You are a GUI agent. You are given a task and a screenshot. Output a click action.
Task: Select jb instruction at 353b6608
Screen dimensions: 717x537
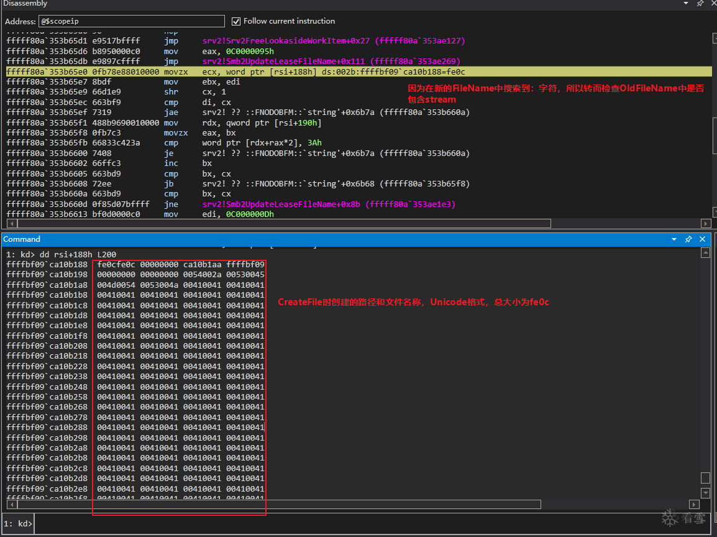[238, 183]
